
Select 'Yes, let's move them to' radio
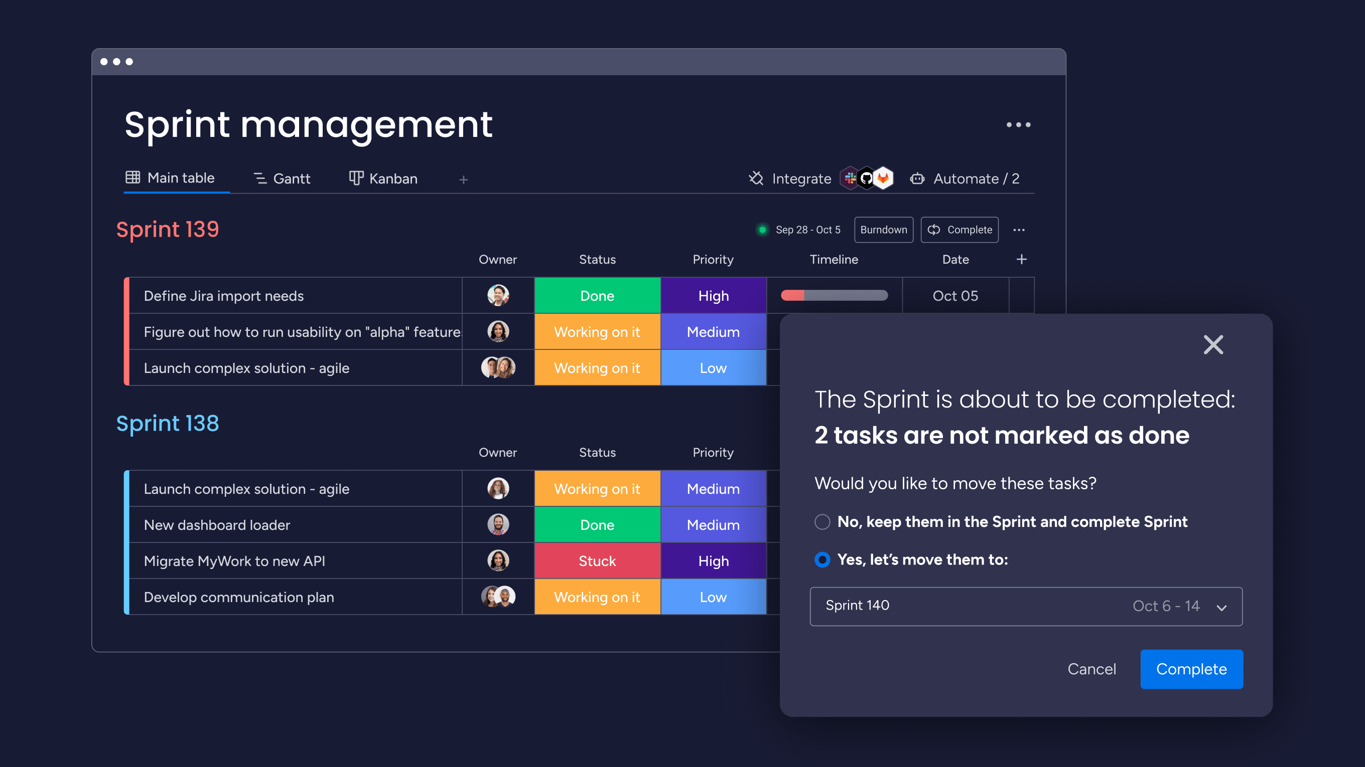821,559
